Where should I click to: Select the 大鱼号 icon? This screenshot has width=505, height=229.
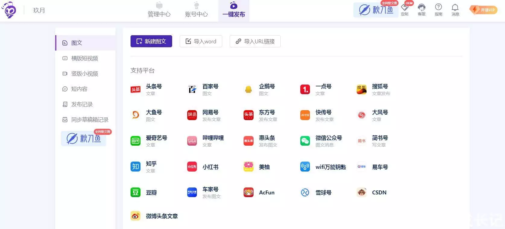click(135, 115)
